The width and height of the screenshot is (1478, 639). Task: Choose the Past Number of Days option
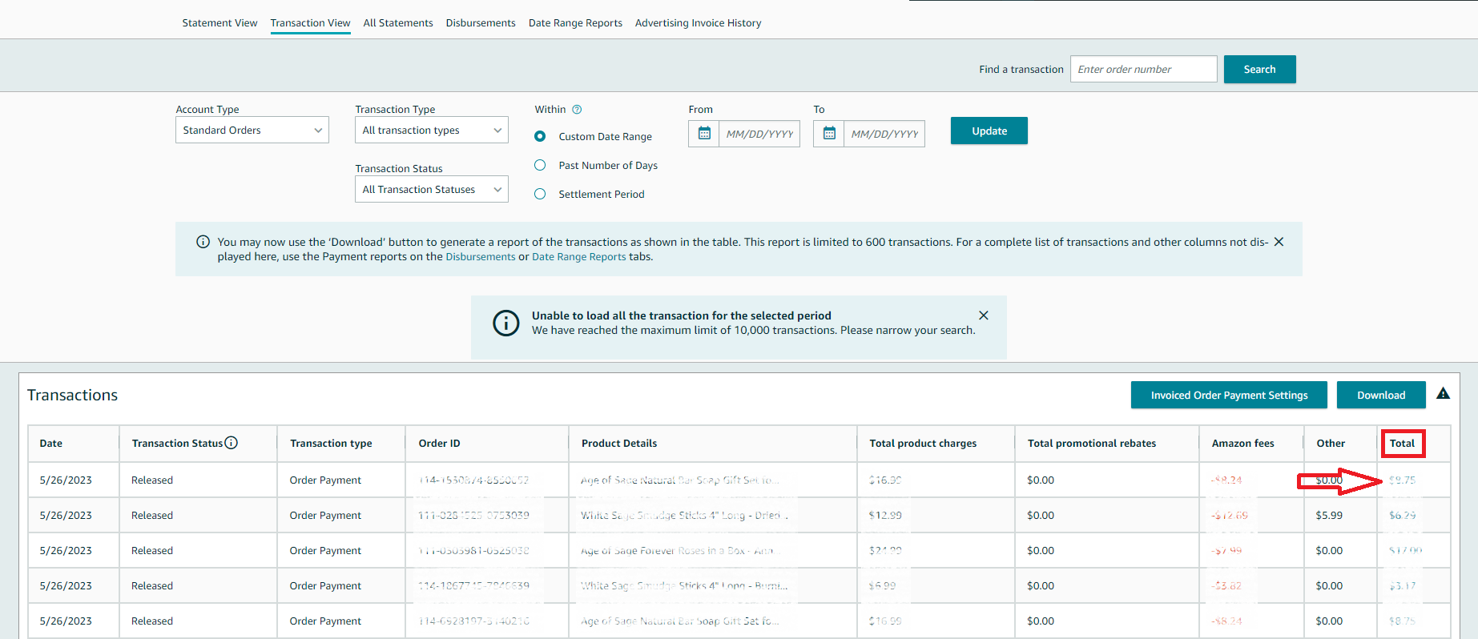click(540, 165)
